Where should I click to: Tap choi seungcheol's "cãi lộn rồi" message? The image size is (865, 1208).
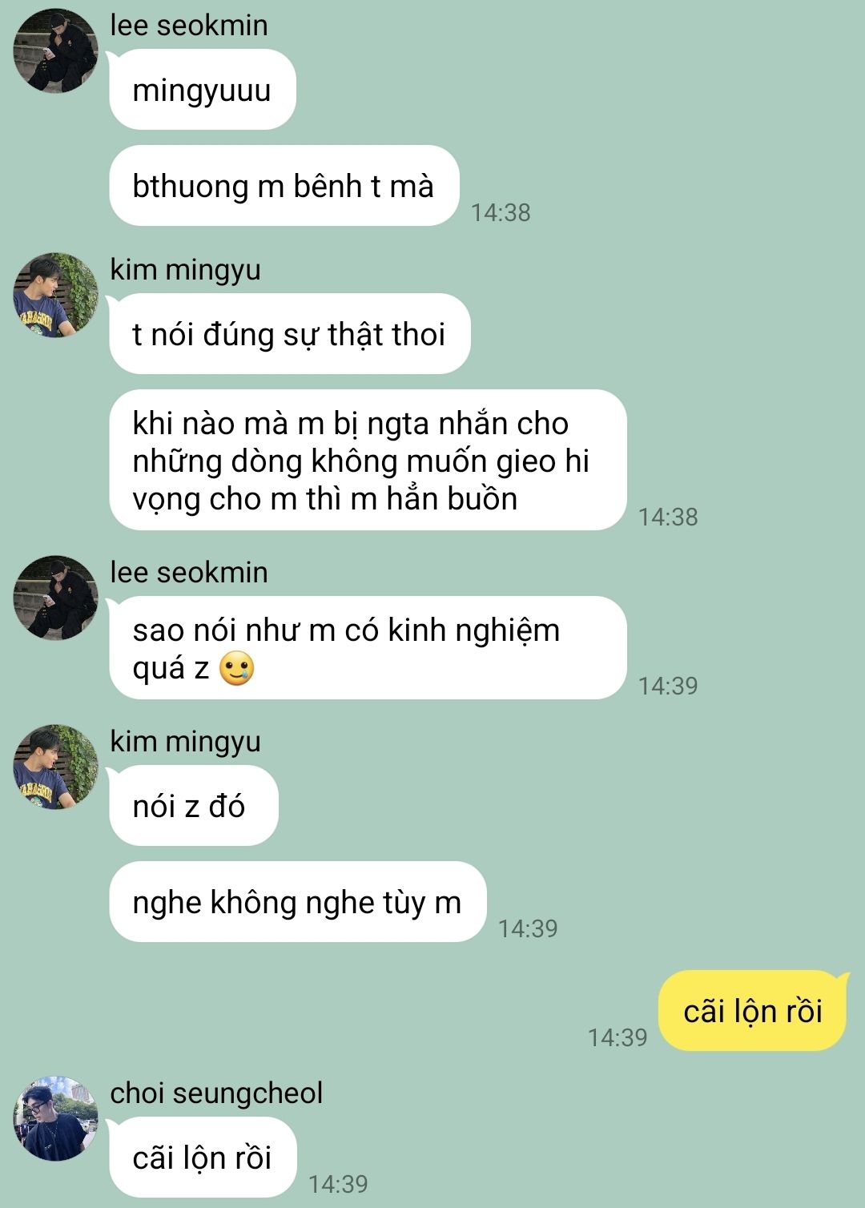tap(203, 1158)
